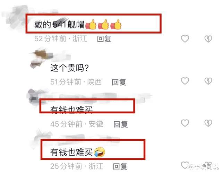The width and height of the screenshot is (222, 174).
Task: Open the avatar beside 这个贵吗 comment
Action: tap(40, 59)
